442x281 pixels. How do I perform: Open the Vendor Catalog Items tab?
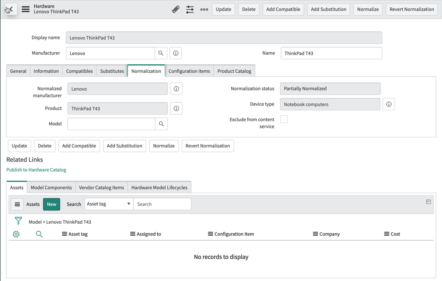pyautogui.click(x=101, y=187)
